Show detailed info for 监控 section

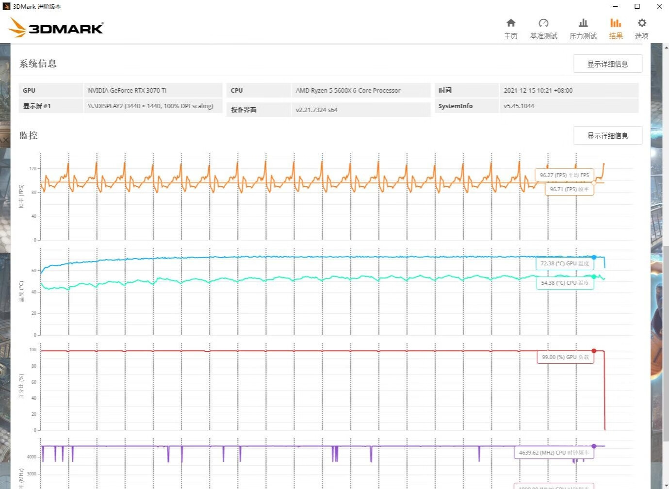coord(608,135)
